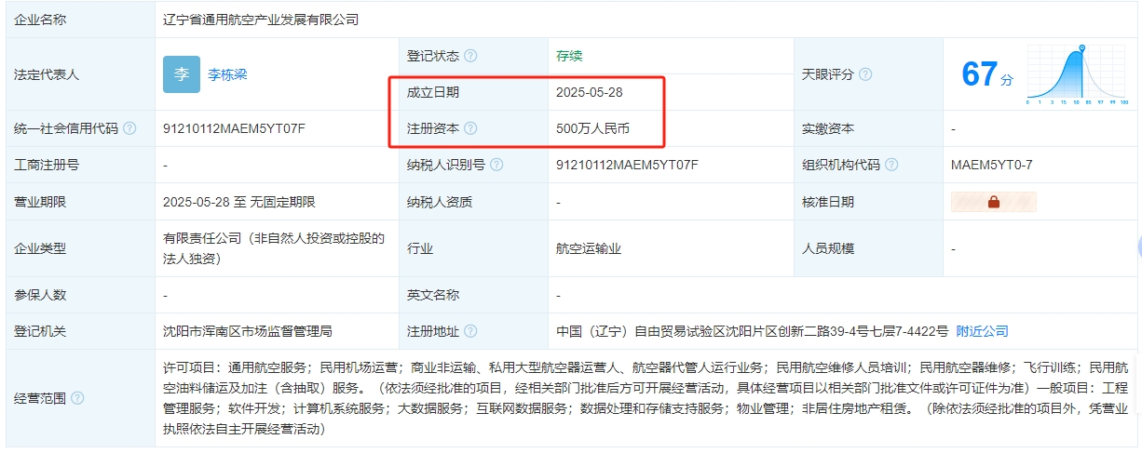This screenshot has height=453, width=1142.
Task: Click registration authority 沈阳市浑南区市场监督管理局
Action: click(x=247, y=331)
